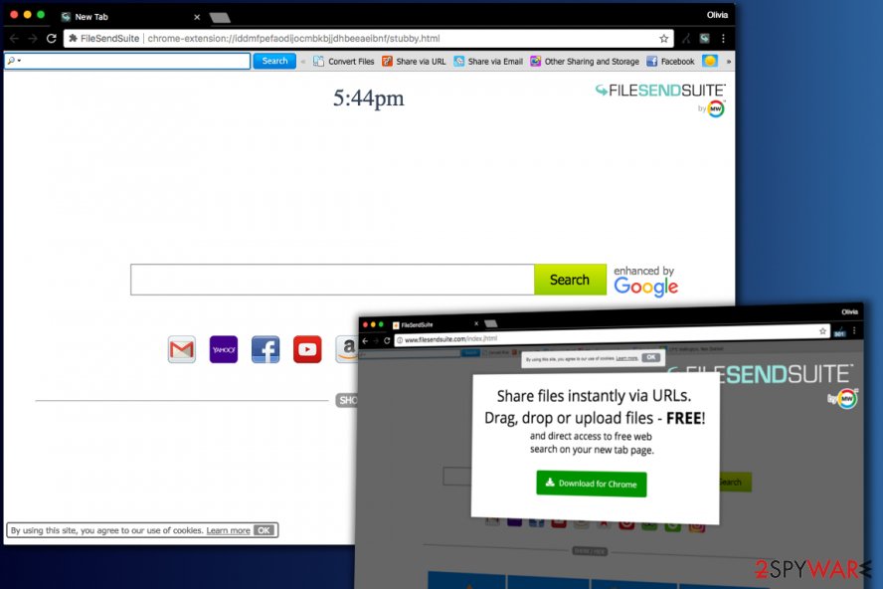Click the Olivia profile button in main window
883x589 pixels.
coord(718,15)
